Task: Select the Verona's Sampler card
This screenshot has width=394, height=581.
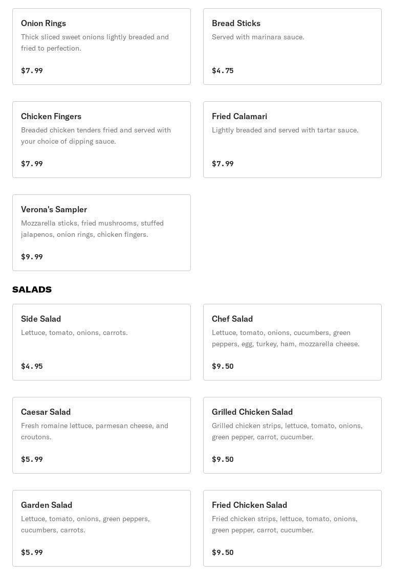Action: (101, 233)
